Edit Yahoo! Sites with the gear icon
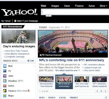Screen dimensions: 109x99 pyautogui.click(x=28, y=61)
